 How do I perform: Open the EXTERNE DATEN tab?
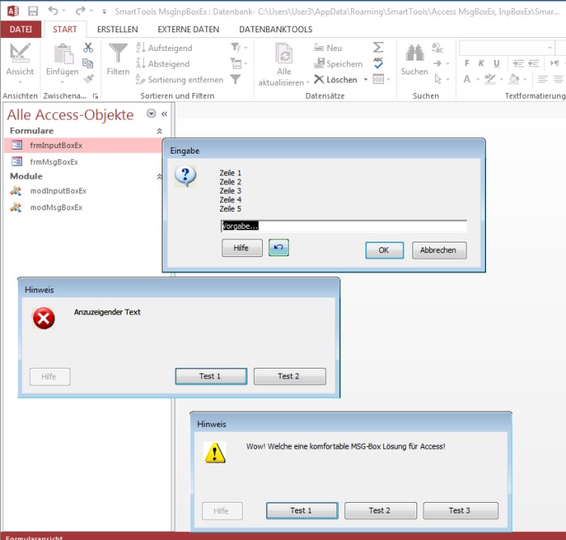(188, 29)
